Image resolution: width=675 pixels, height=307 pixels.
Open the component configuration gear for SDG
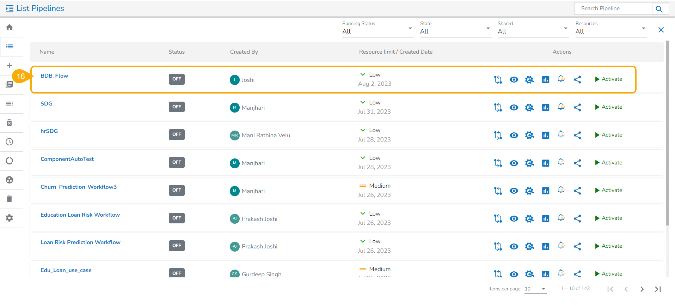tap(529, 107)
